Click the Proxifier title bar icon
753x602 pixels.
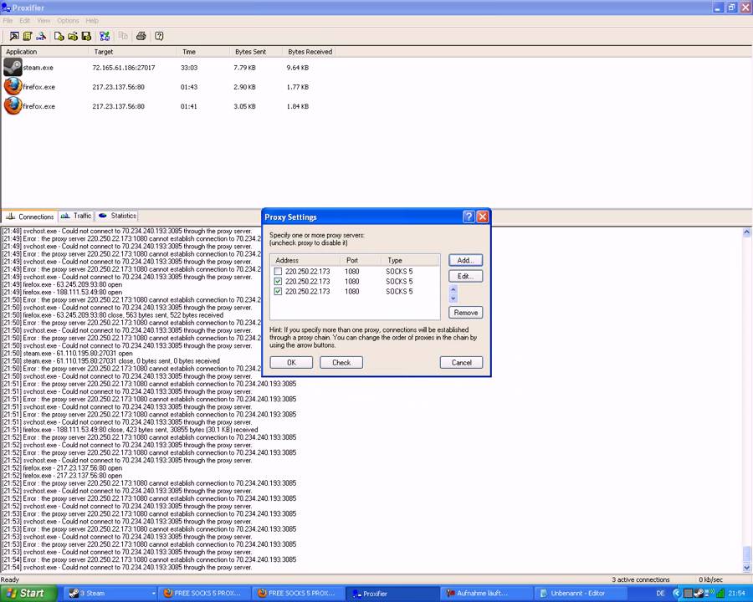click(x=6, y=8)
